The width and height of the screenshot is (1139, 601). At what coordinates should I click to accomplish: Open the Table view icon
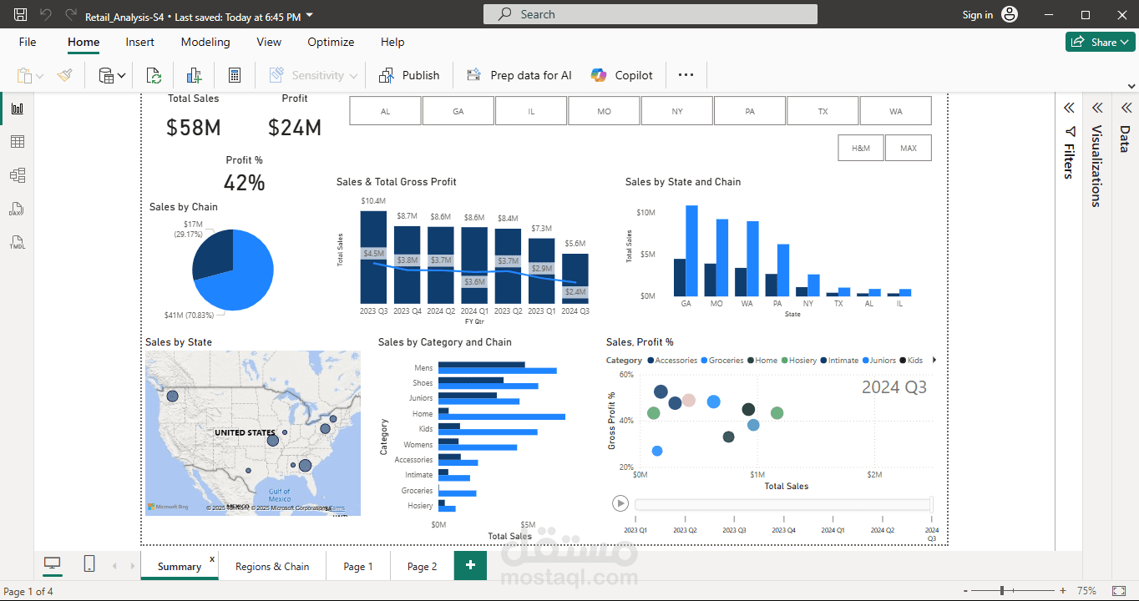click(x=17, y=142)
